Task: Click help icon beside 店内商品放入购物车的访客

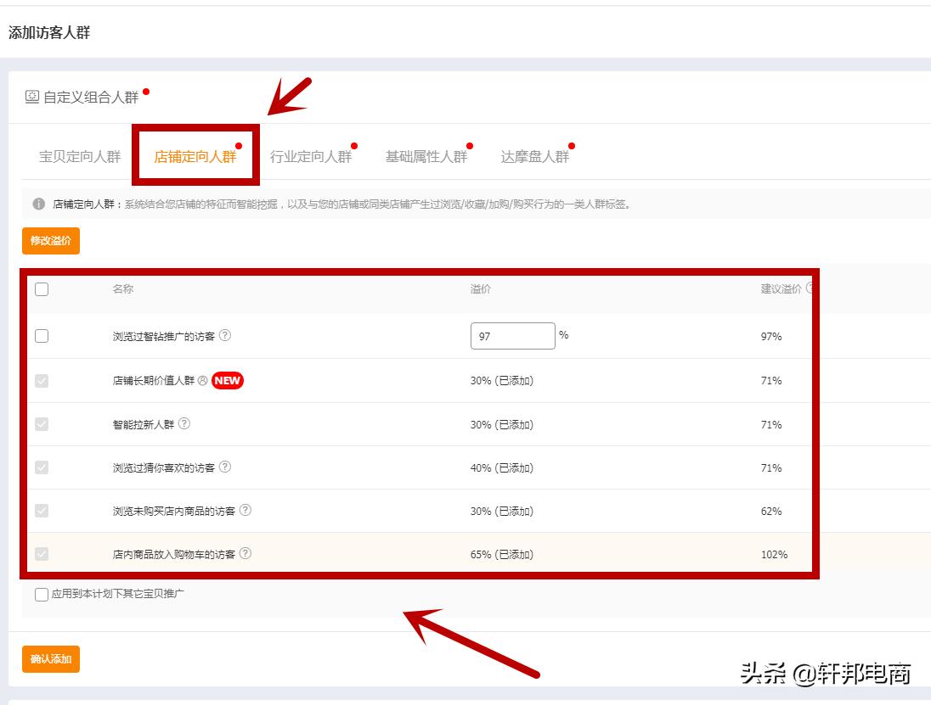Action: point(245,554)
